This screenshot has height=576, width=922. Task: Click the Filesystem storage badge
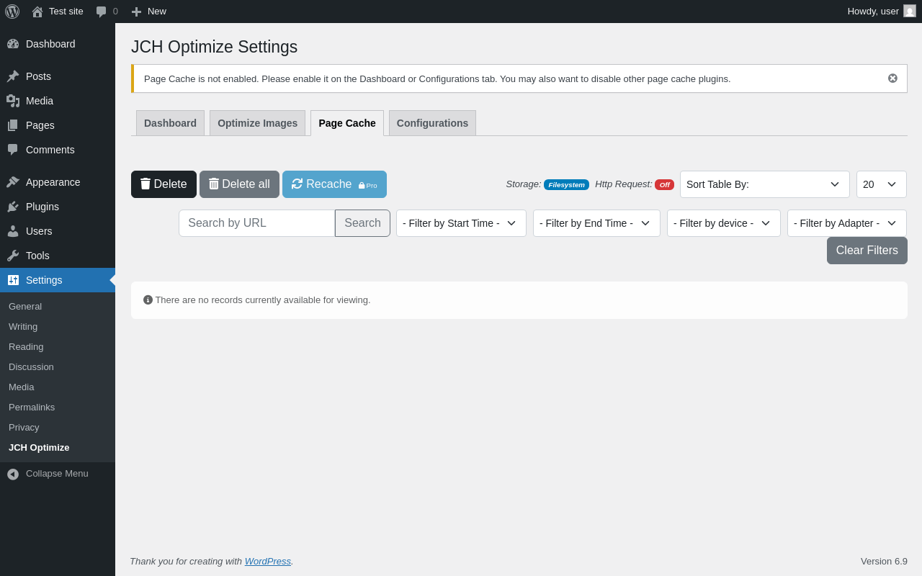pos(566,184)
